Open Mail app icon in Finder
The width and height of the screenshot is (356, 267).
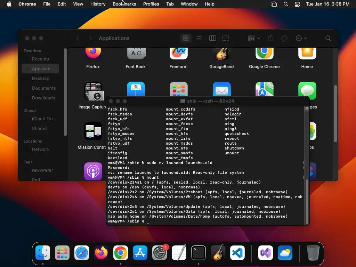(x=221, y=89)
